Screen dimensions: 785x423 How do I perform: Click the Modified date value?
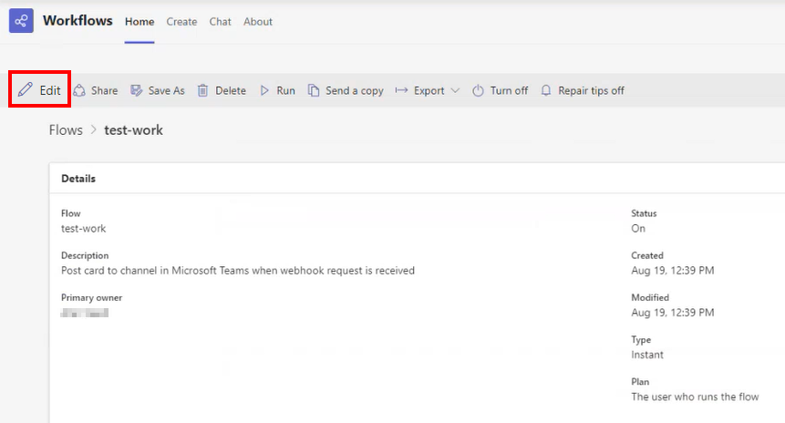coord(673,313)
